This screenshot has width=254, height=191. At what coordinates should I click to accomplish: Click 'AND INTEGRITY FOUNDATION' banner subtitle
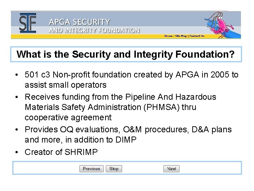(x=95, y=30)
